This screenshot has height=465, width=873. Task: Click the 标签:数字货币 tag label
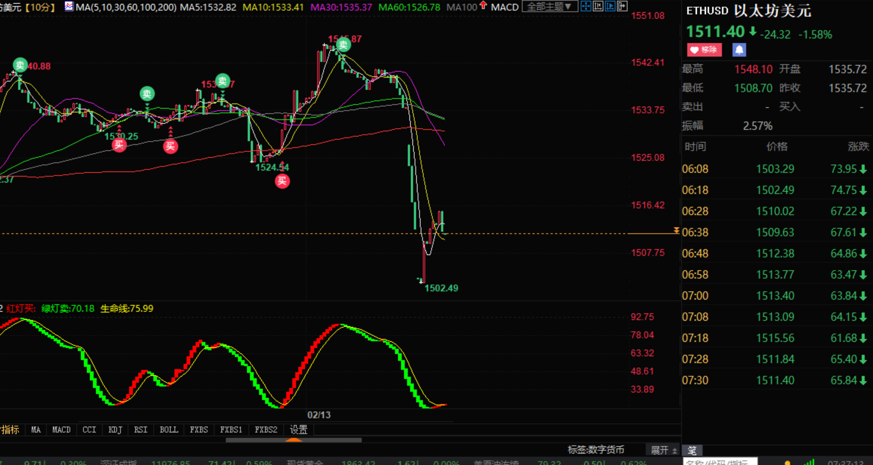(596, 450)
